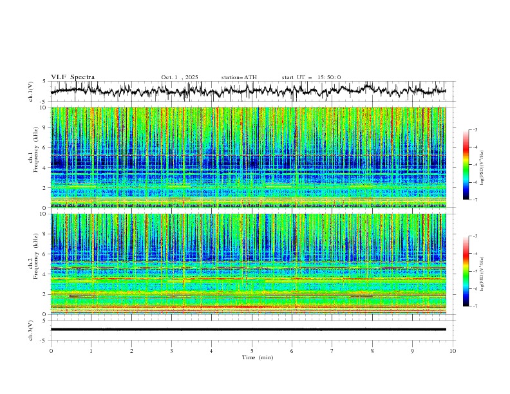Viewport: 510px width, 394px height.
Task: Click time axis tick label "4"
Action: tap(211, 351)
